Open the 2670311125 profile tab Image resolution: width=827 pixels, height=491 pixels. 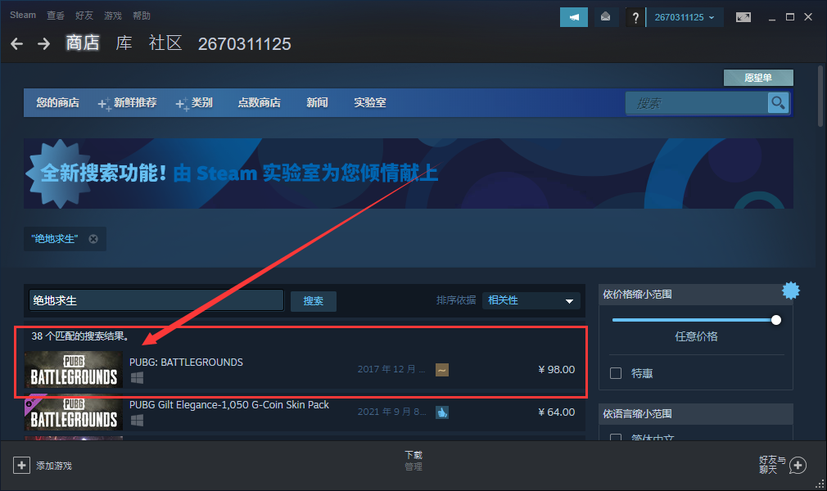[244, 43]
